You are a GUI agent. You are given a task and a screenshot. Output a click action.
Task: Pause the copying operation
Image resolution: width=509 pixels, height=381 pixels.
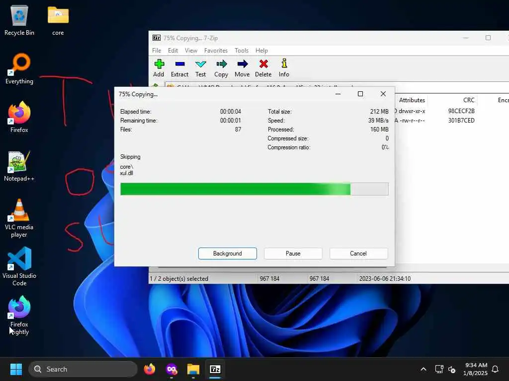coord(293,254)
